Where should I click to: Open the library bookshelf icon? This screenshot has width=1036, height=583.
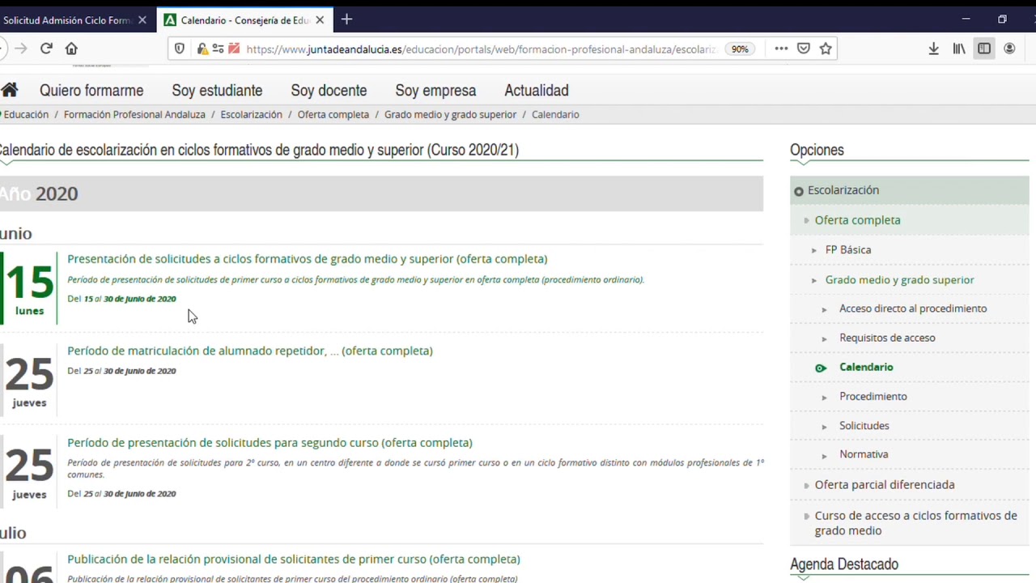pyautogui.click(x=959, y=49)
